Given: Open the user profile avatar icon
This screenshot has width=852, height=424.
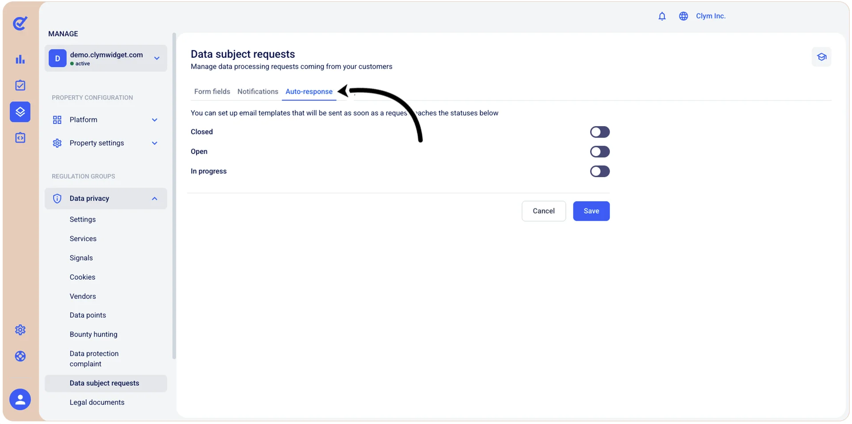Looking at the screenshot, I should point(20,400).
